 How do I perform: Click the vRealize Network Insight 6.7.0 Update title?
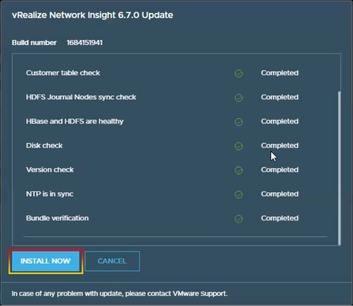92,15
